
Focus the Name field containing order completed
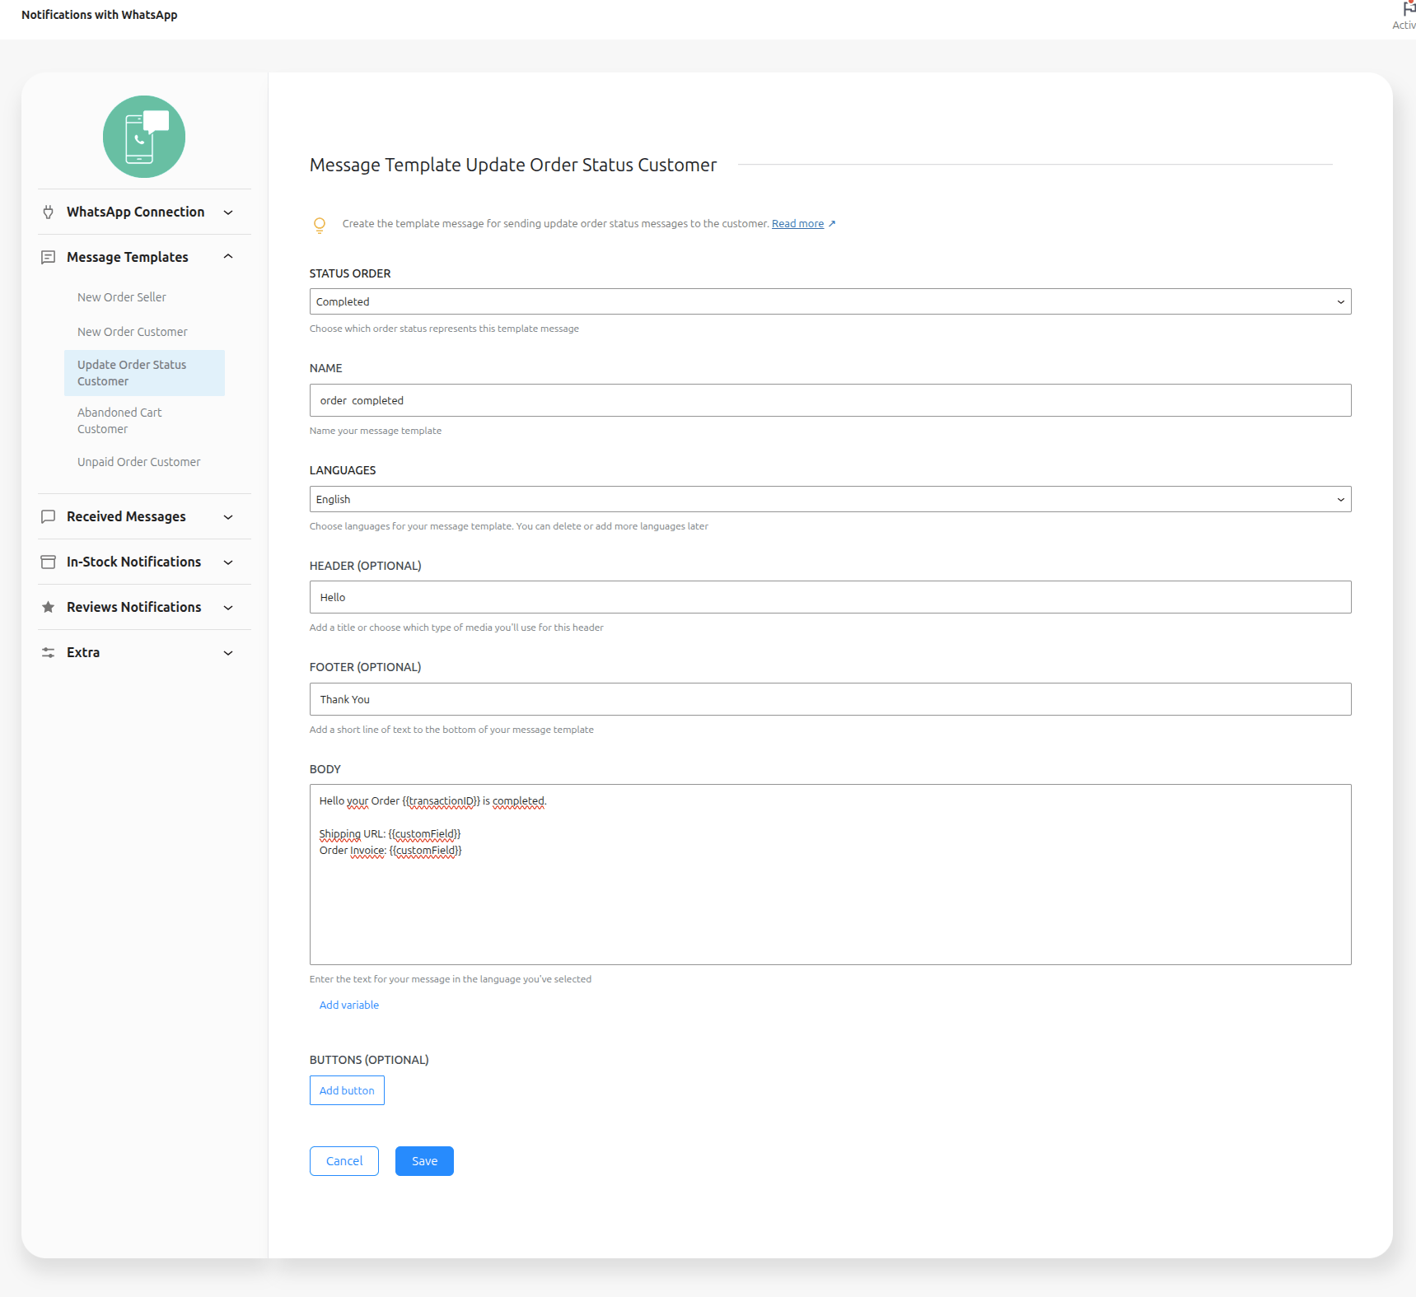tap(830, 400)
